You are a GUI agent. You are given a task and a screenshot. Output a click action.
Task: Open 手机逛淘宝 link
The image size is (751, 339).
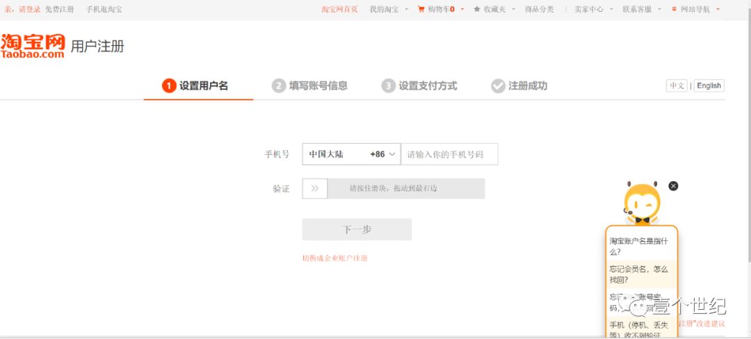click(x=104, y=9)
